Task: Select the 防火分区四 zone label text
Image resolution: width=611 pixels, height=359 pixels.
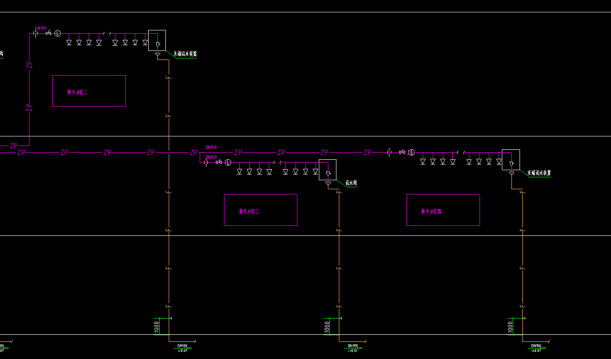Action: 431,211
